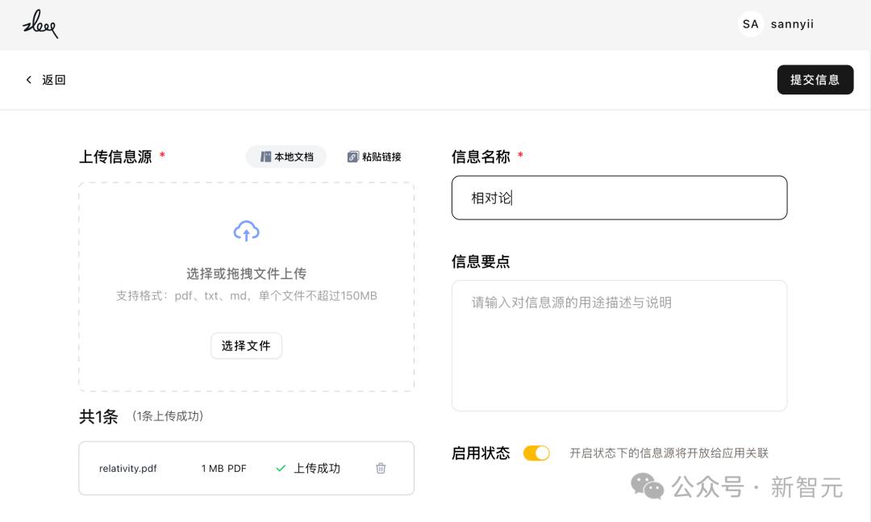Viewport: 871px width, 522px height.
Task: Click the green upload success checkmark
Action: (281, 468)
